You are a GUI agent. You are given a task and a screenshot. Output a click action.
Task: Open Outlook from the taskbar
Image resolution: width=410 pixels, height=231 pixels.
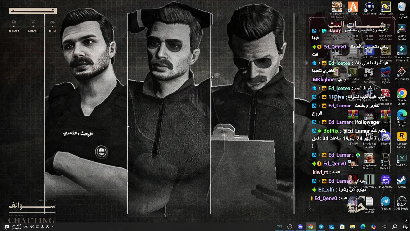point(332,227)
